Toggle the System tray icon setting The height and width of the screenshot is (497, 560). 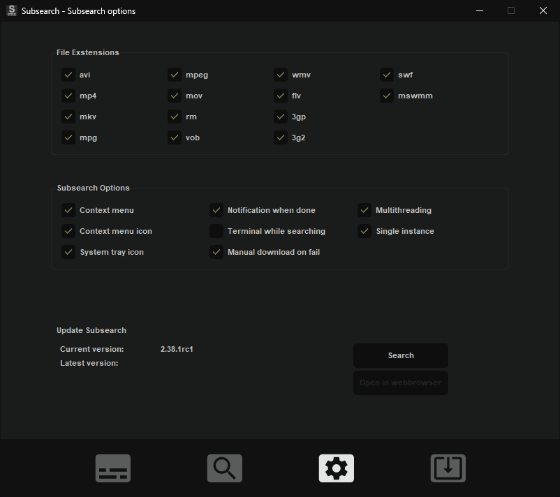point(68,252)
